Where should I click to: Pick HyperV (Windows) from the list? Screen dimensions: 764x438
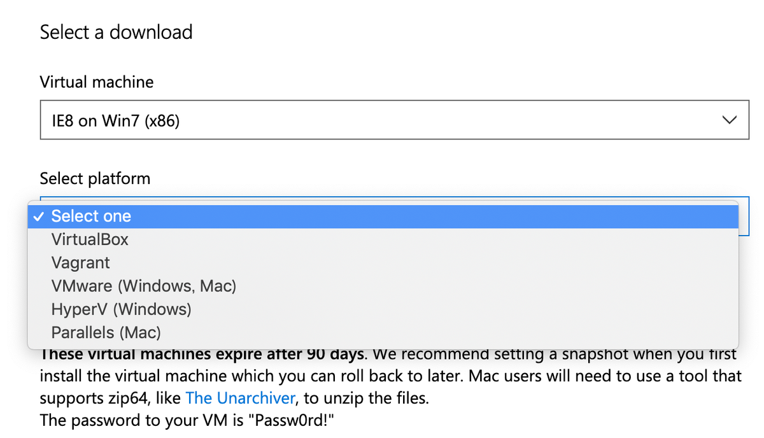(121, 309)
